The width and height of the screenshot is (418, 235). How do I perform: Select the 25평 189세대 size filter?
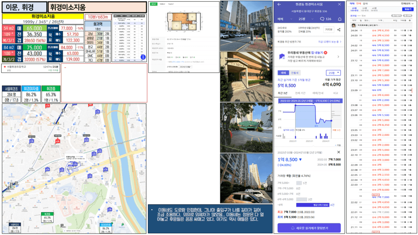coord(354,9)
